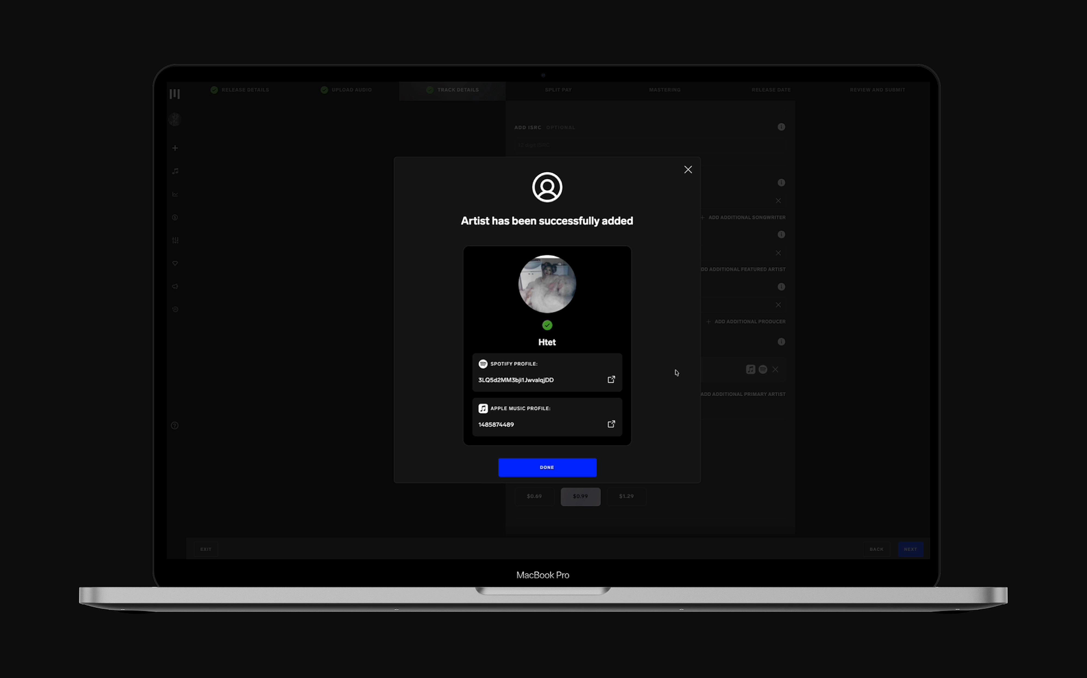1087x678 pixels.
Task: Open the earnings icon in the sidebar
Action: 175,217
